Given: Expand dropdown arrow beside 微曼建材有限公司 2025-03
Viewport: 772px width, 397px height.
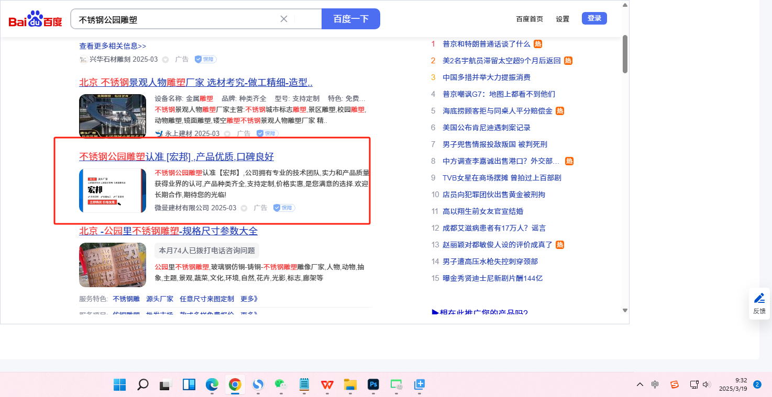Looking at the screenshot, I should pyautogui.click(x=244, y=208).
